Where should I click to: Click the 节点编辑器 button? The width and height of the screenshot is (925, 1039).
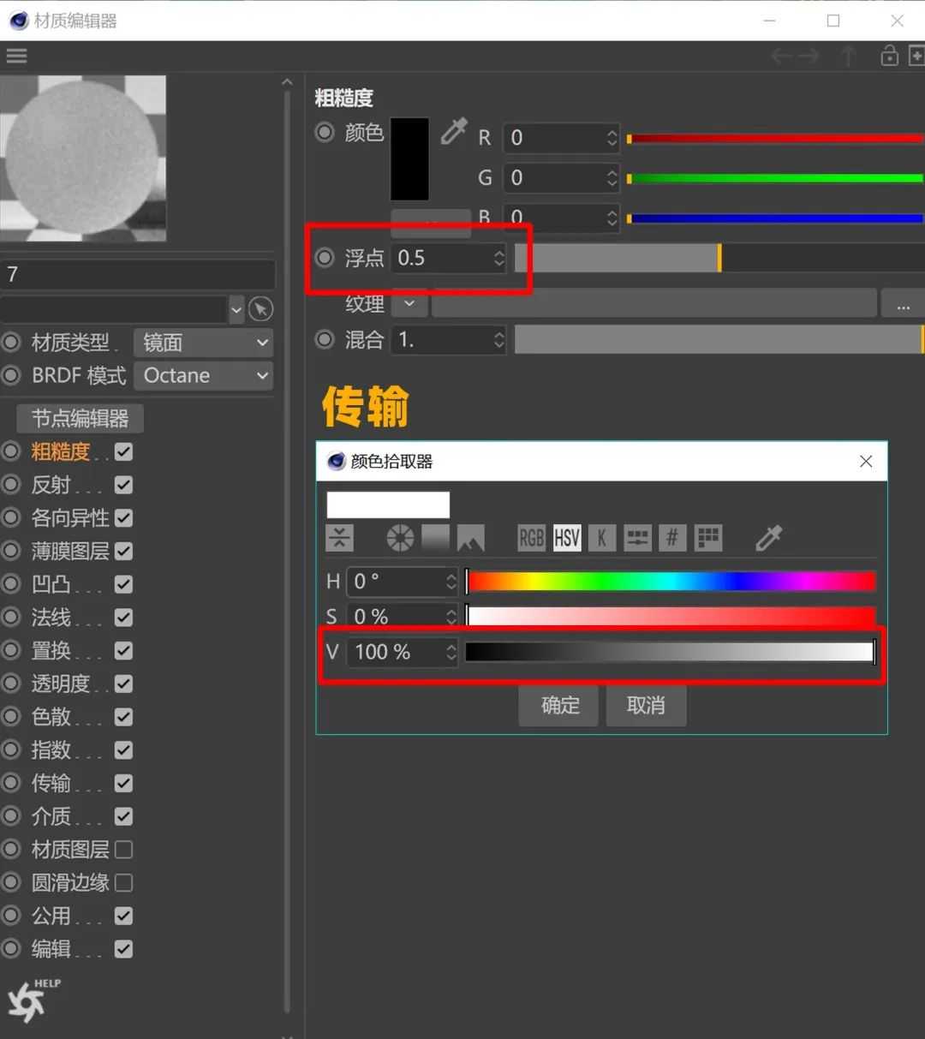[80, 418]
